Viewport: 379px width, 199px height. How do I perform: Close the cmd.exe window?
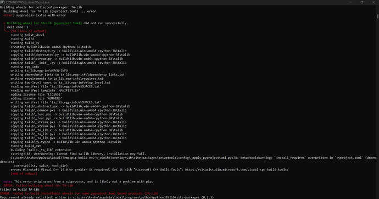coord(374,2)
